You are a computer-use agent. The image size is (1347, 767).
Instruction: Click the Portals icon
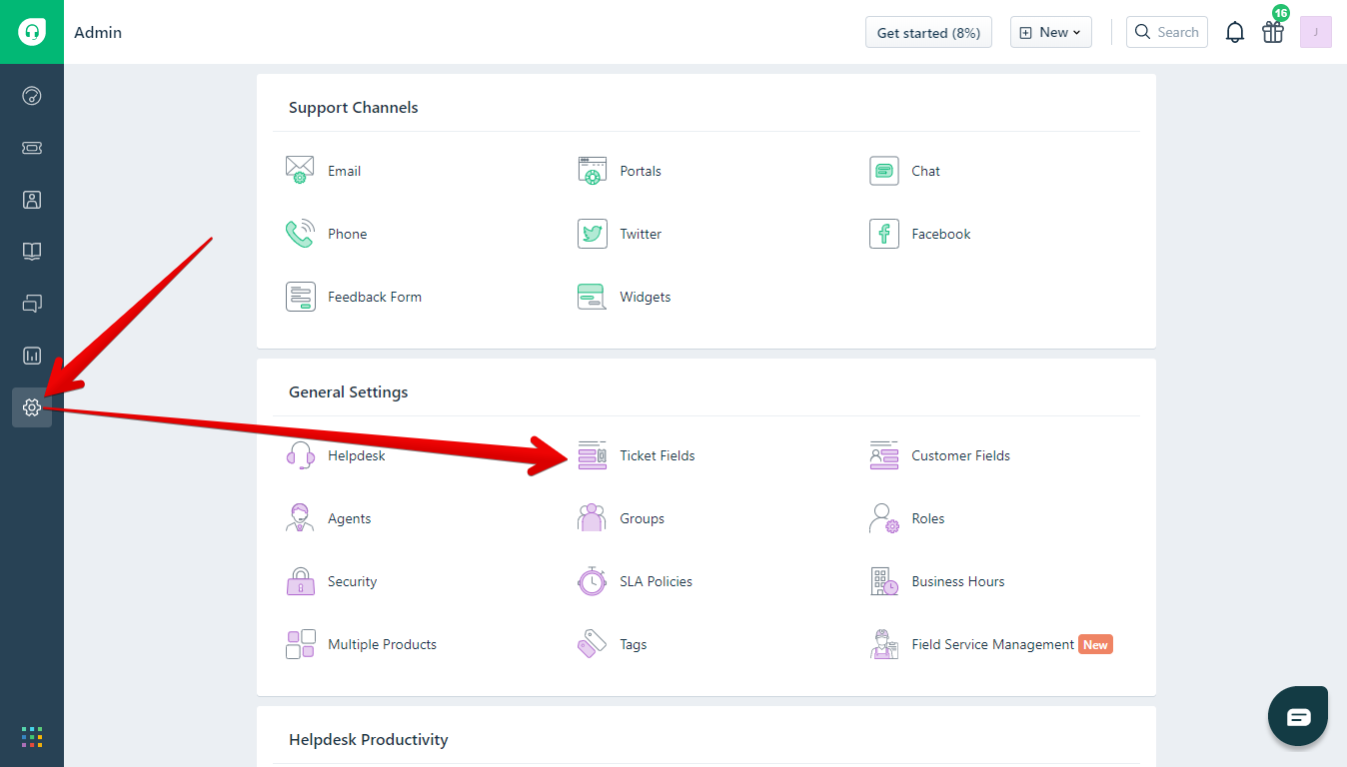coord(593,171)
